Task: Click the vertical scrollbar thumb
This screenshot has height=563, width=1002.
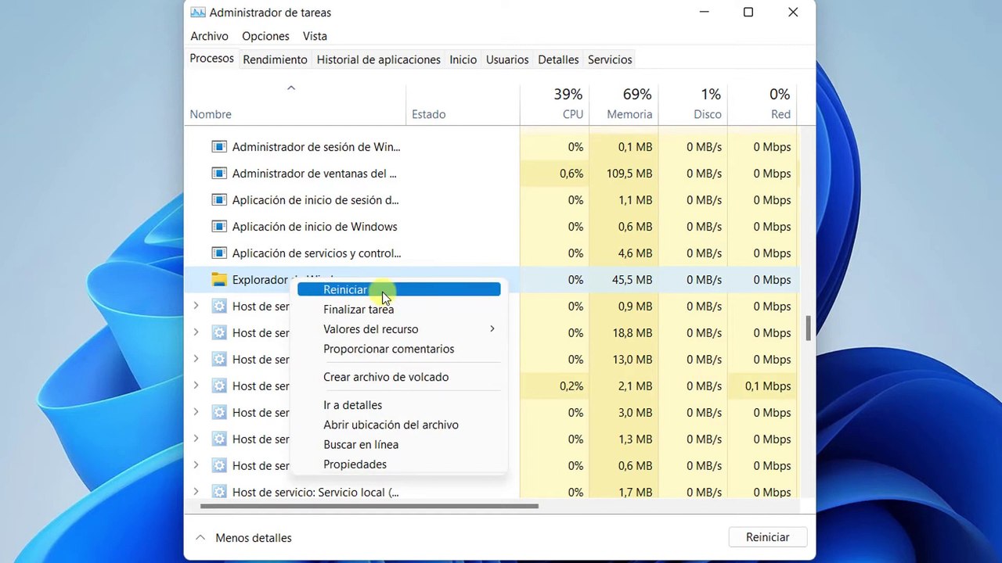Action: pyautogui.click(x=808, y=328)
